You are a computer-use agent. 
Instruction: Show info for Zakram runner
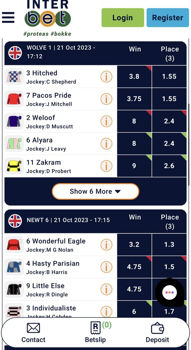pyautogui.click(x=106, y=166)
